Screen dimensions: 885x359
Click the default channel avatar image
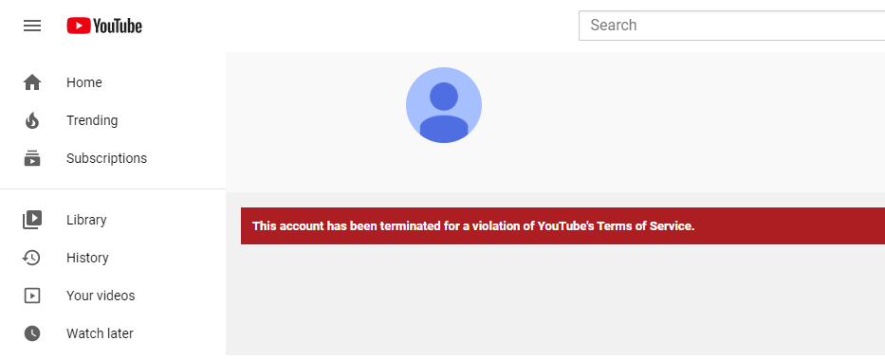point(444,105)
